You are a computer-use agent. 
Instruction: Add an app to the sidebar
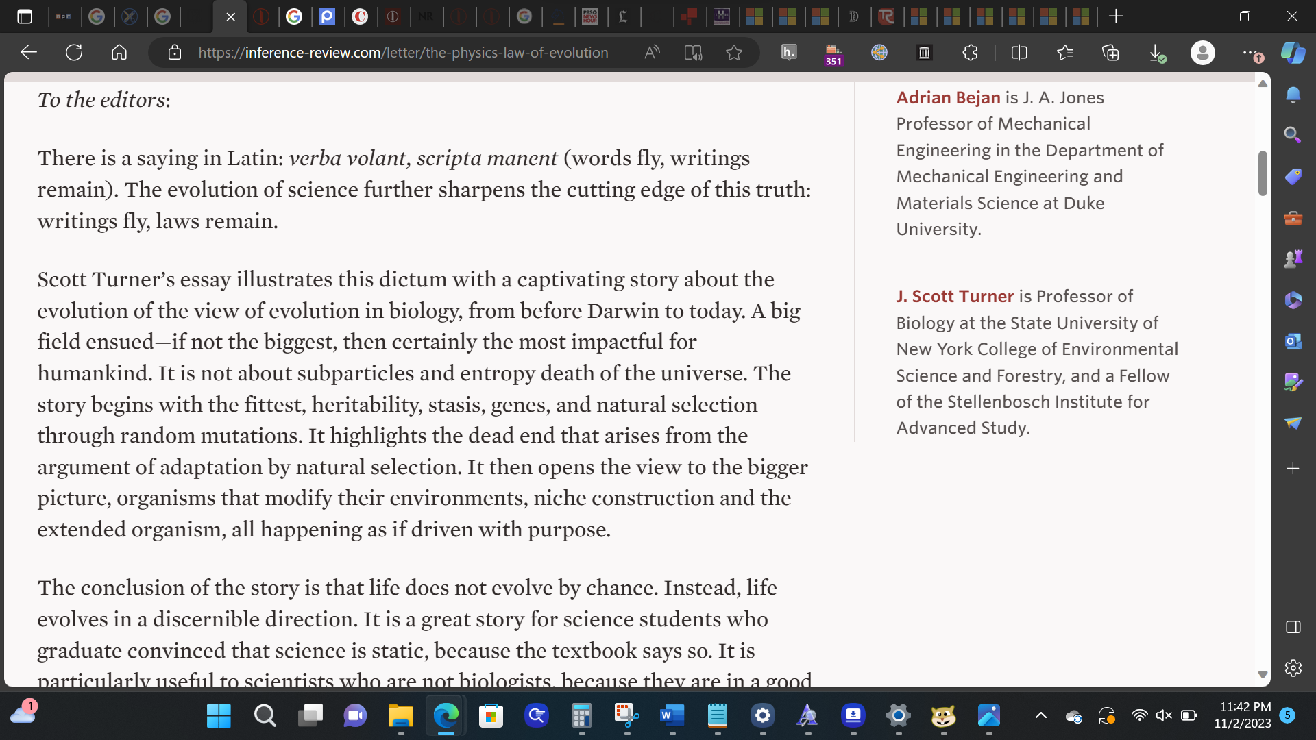pos(1293,469)
